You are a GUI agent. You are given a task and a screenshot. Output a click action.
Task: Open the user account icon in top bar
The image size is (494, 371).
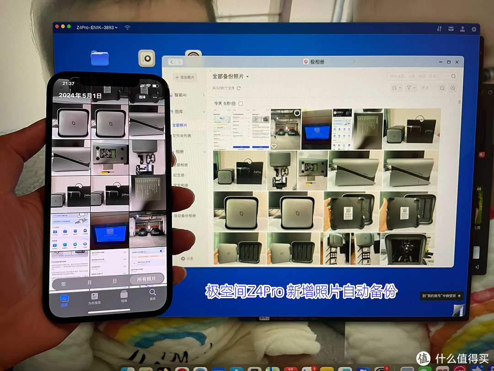462,29
